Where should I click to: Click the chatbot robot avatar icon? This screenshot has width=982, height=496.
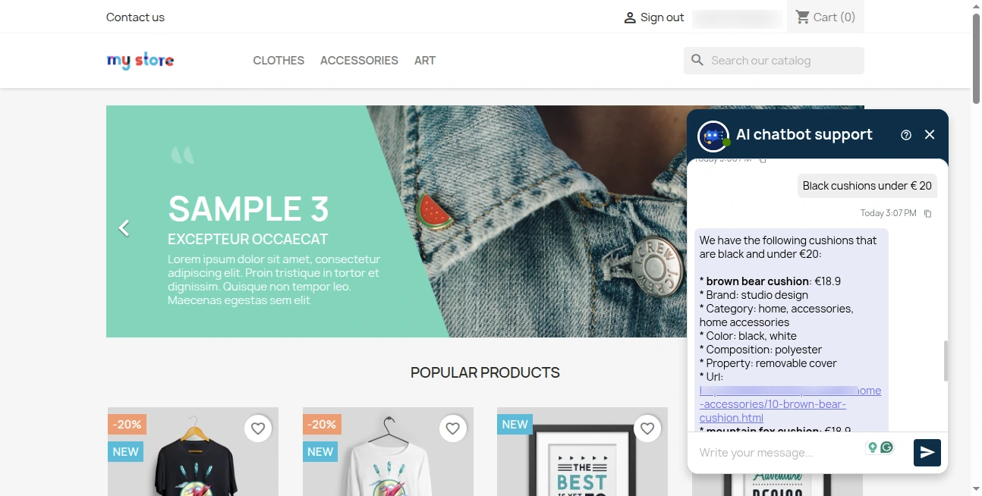713,137
